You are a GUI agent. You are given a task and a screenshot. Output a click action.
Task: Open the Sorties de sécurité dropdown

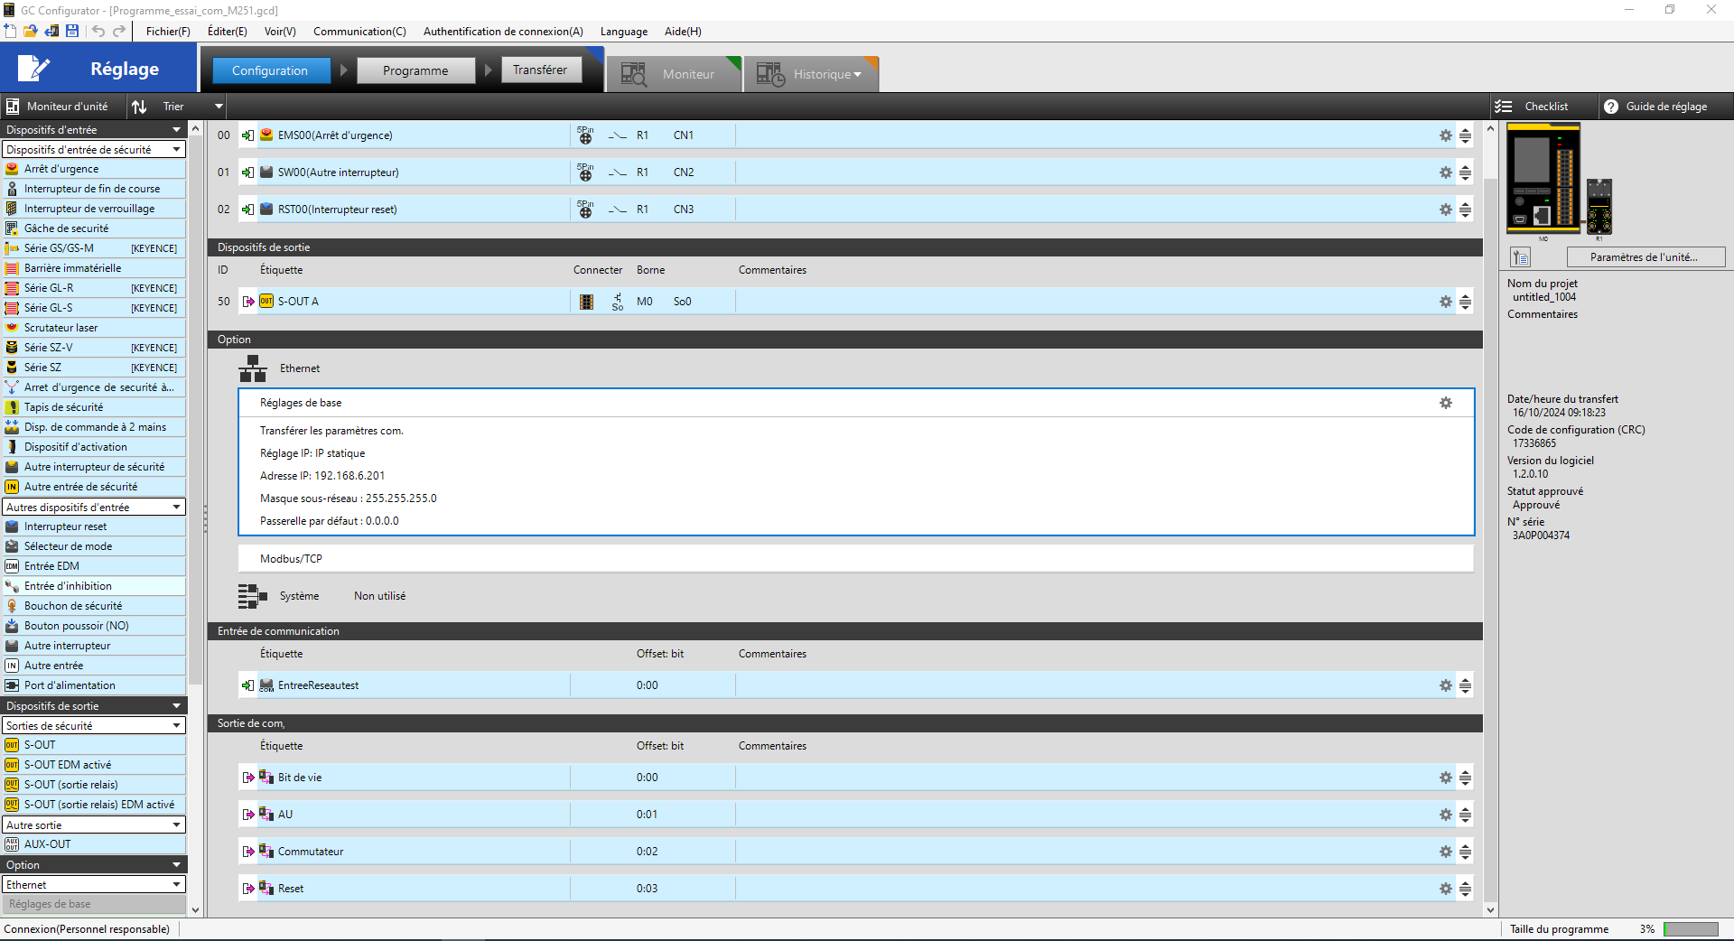[177, 726]
